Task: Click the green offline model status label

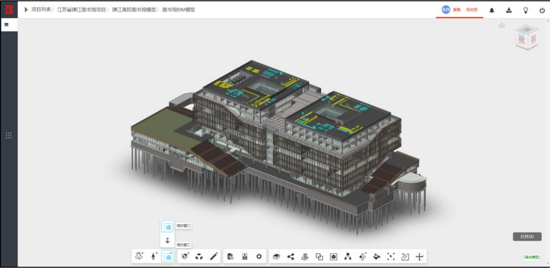Action: point(532,258)
